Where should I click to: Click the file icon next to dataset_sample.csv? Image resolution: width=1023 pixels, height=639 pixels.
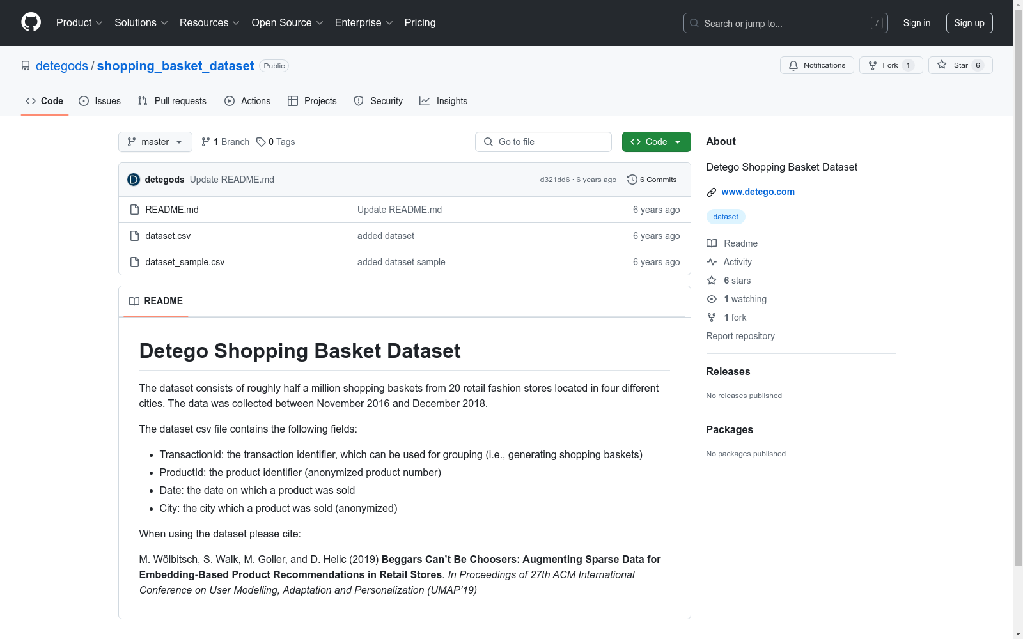point(134,262)
